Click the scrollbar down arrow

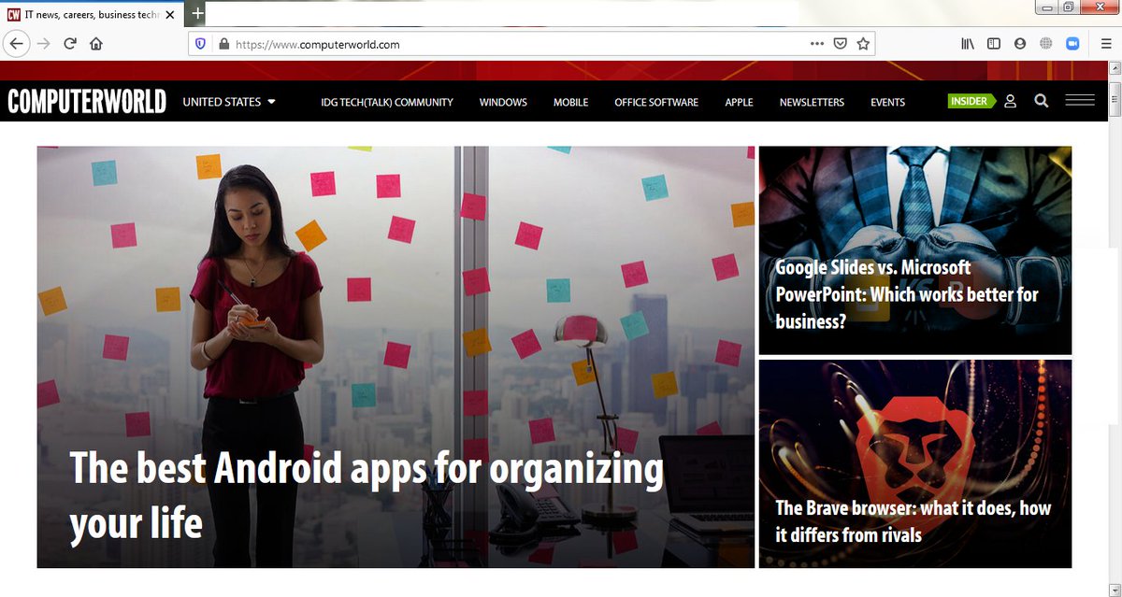pyautogui.click(x=1114, y=589)
